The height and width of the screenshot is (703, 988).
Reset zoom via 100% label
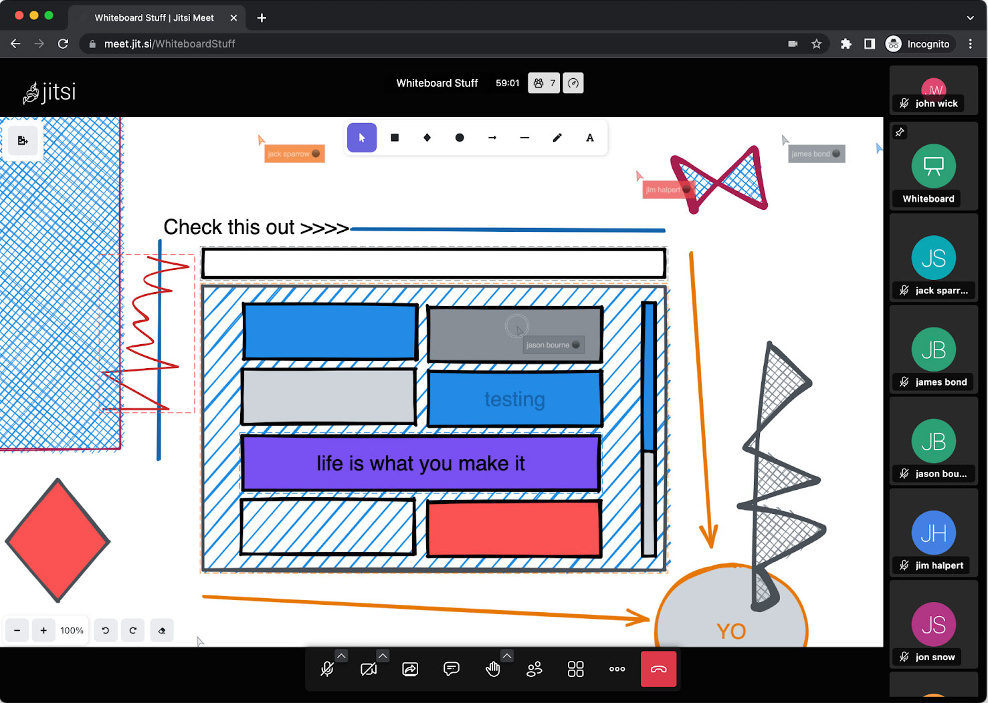tap(72, 630)
